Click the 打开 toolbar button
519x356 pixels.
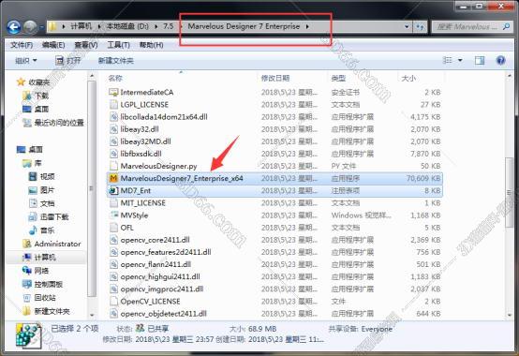(68, 61)
